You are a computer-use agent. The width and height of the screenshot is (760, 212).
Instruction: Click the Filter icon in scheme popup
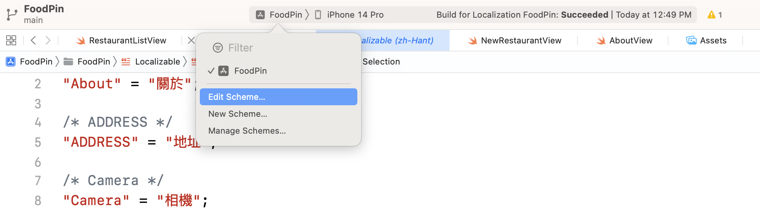coord(218,48)
